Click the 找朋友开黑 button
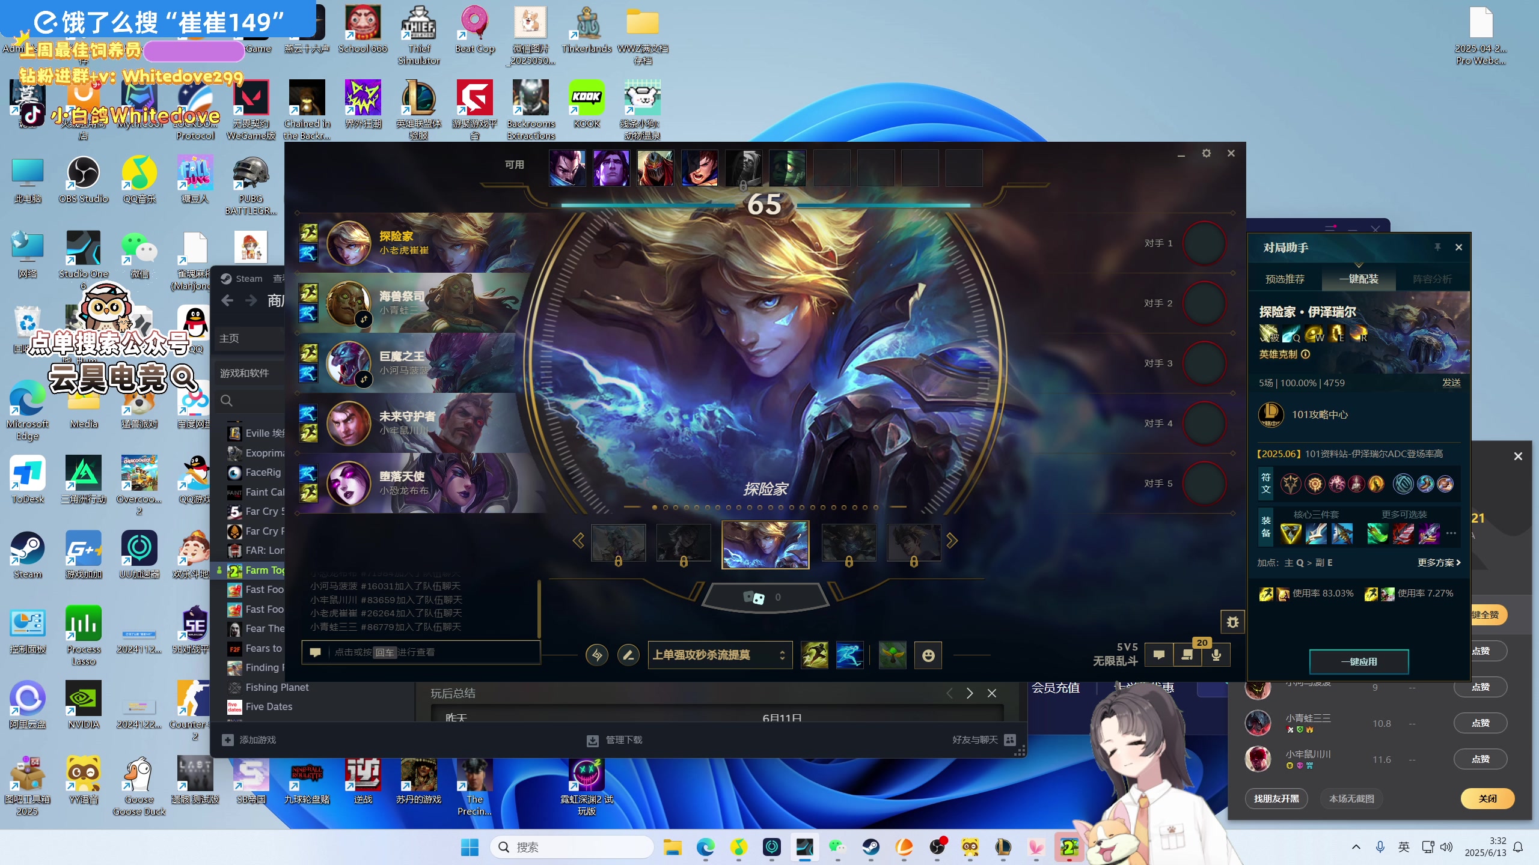Screen dimensions: 1539x865 1276,798
